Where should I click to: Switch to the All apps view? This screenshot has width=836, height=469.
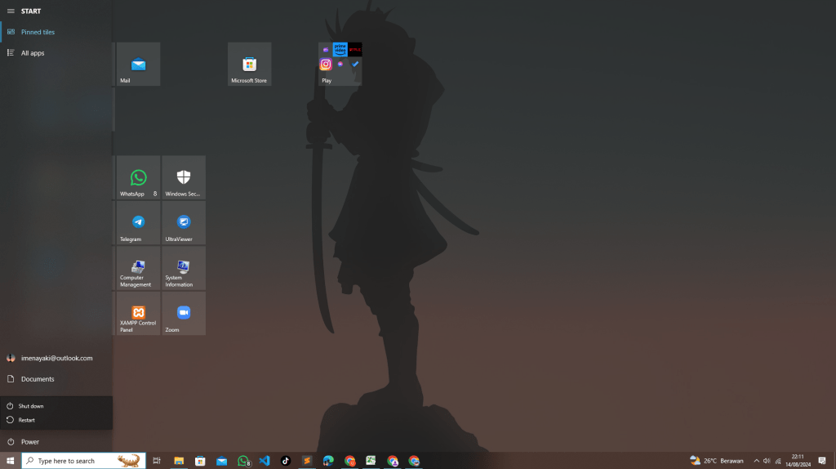point(33,53)
